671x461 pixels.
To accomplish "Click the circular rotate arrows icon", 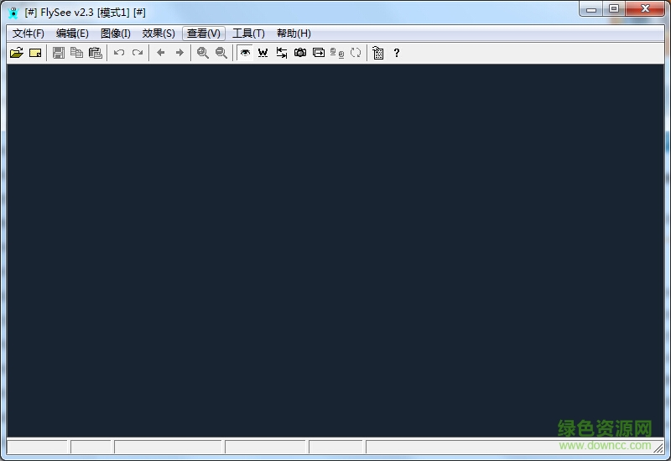I will (x=356, y=53).
